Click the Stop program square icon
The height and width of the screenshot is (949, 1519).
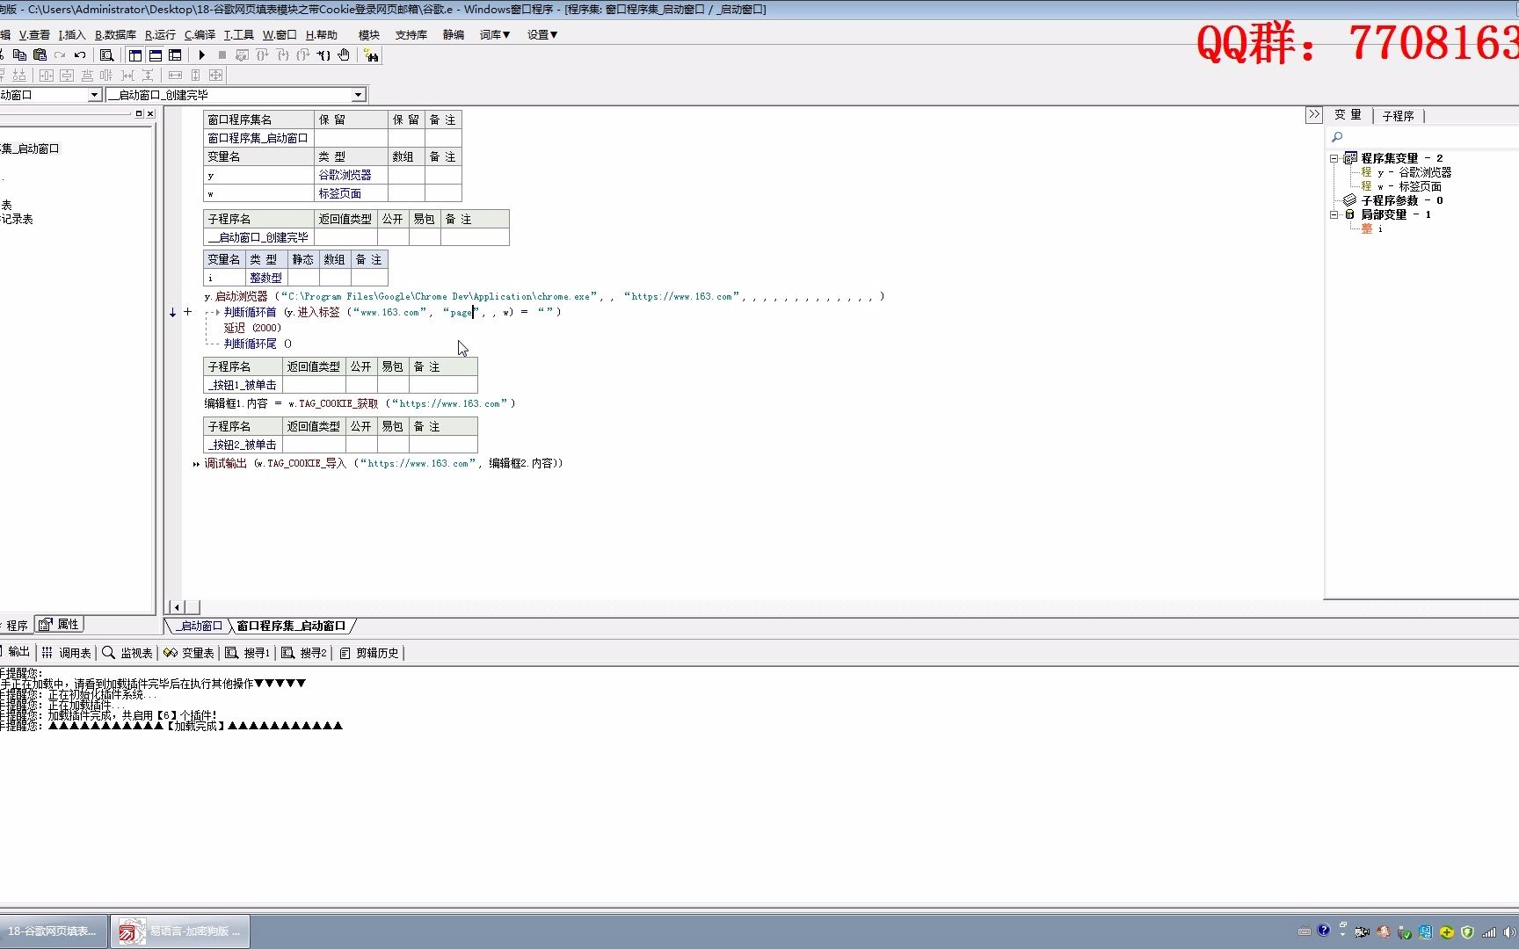pos(222,54)
